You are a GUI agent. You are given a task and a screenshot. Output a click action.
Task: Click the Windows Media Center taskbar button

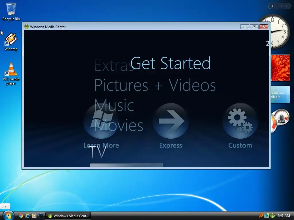click(68, 216)
